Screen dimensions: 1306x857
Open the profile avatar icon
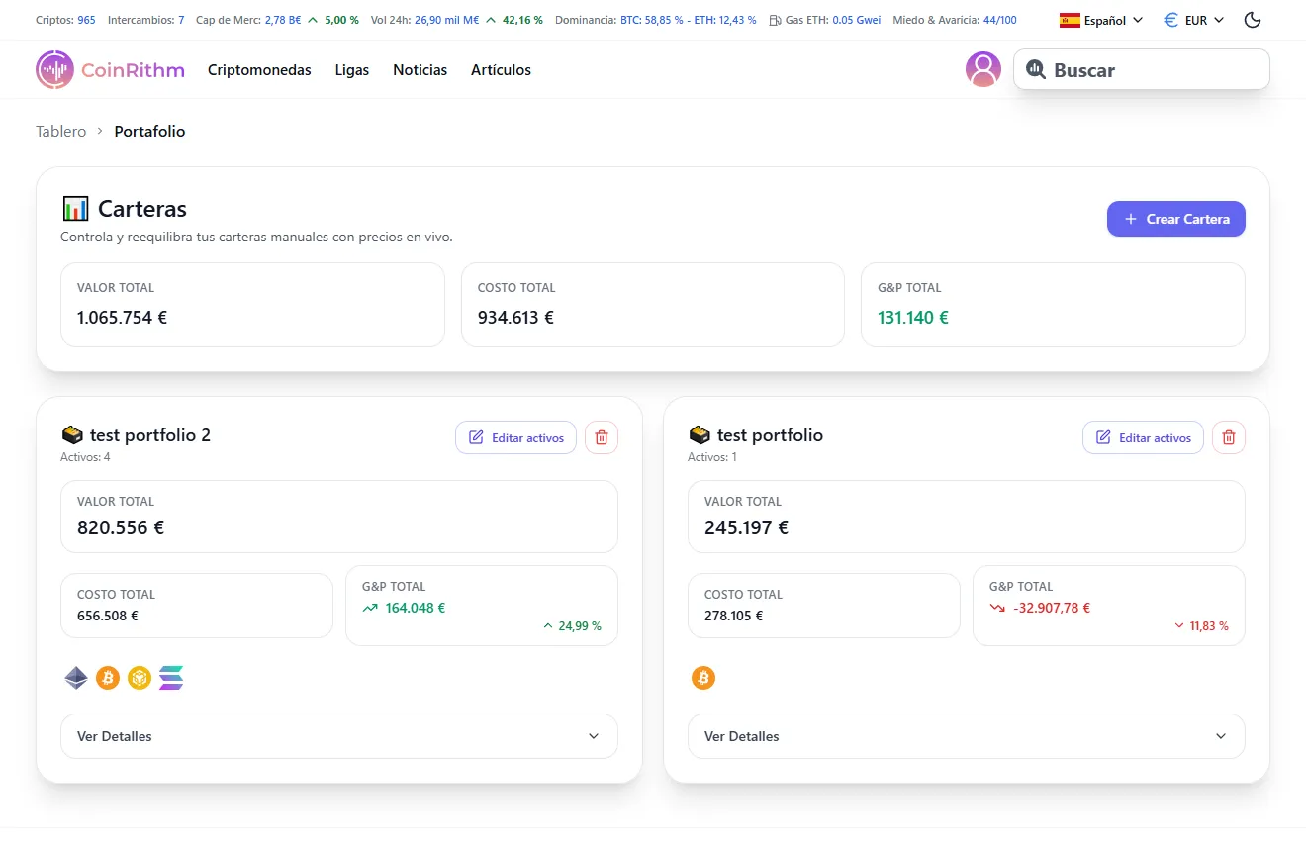pyautogui.click(x=983, y=69)
